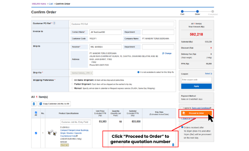Click the Receiver input field

pyautogui.click(x=105, y=47)
